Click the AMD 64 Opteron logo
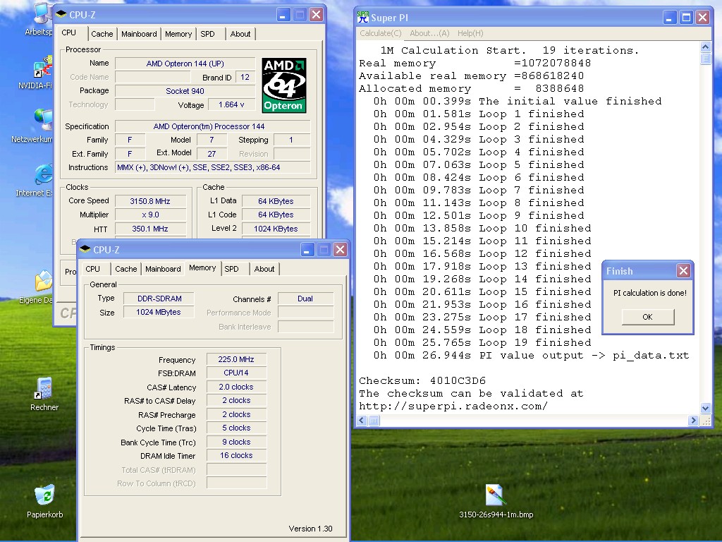 coord(283,85)
